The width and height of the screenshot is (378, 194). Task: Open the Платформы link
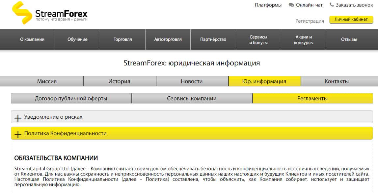[268, 5]
